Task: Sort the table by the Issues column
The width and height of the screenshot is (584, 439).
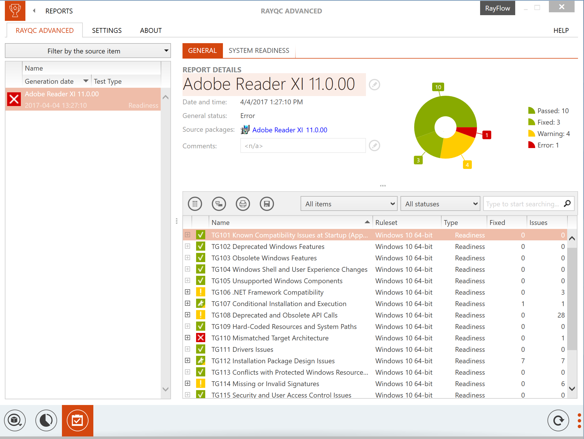Action: [547, 222]
